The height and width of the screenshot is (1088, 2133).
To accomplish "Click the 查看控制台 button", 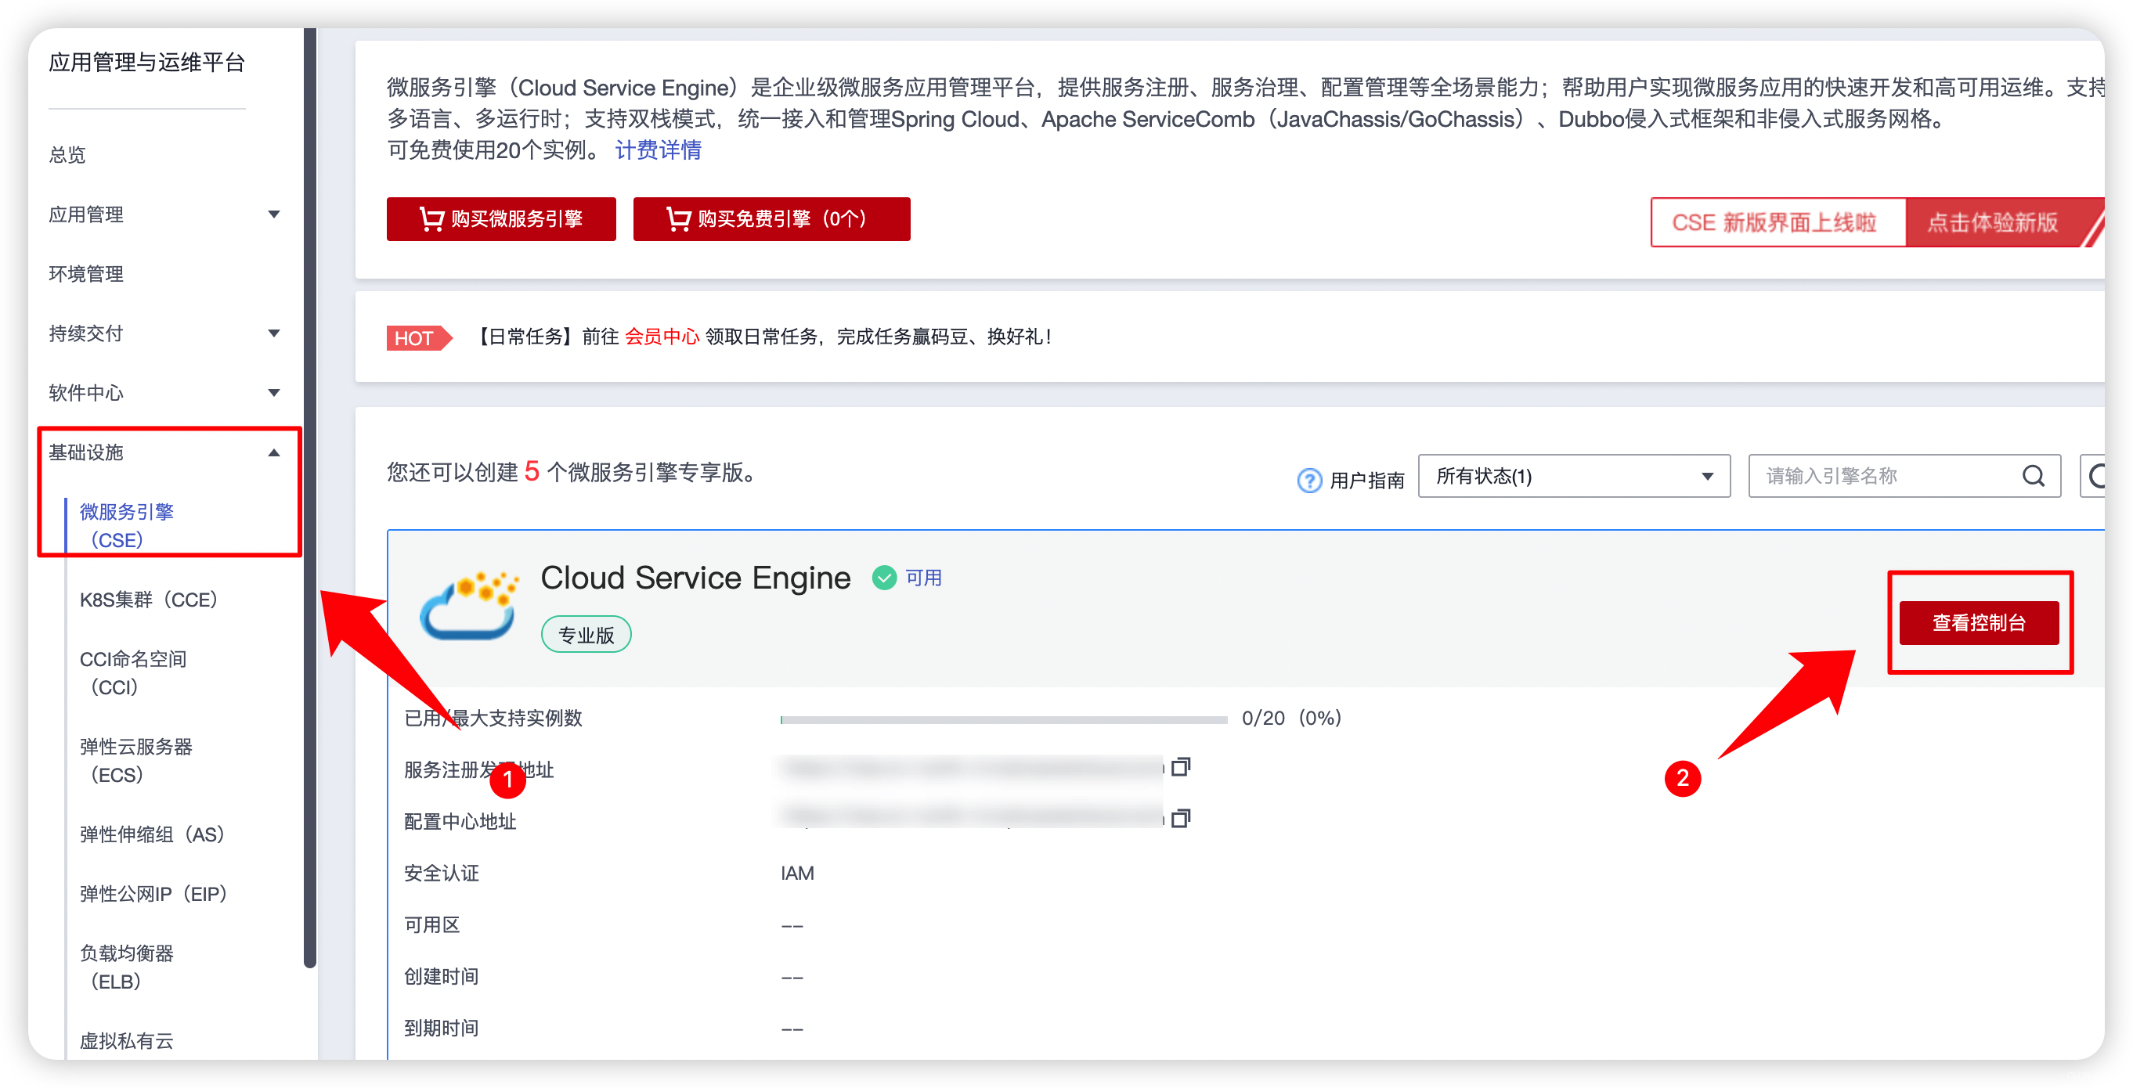I will pyautogui.click(x=1978, y=622).
